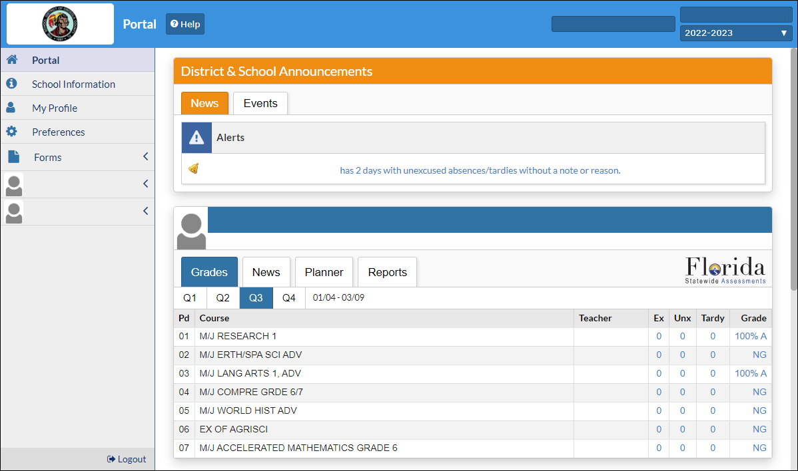The image size is (798, 471).
Task: Click the Help button
Action: point(185,24)
